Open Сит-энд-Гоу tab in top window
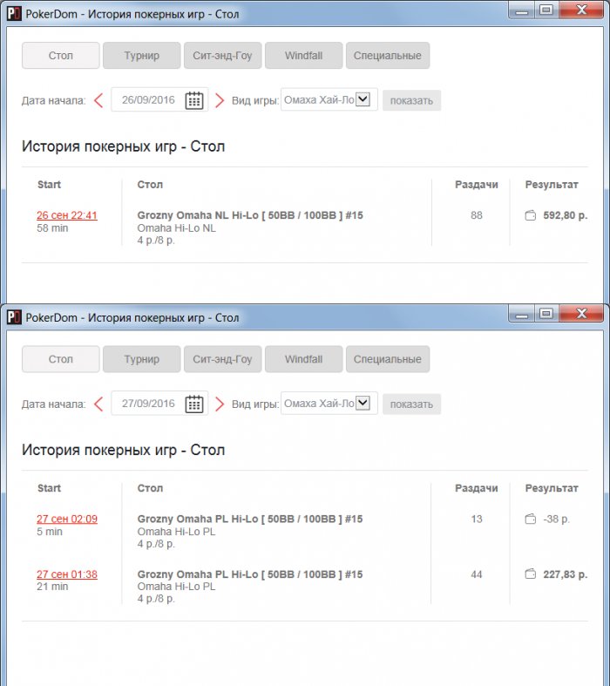The height and width of the screenshot is (686, 610). click(x=222, y=56)
